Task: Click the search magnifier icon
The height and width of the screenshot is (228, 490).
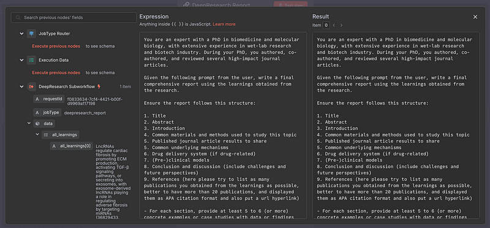Action: point(18,18)
